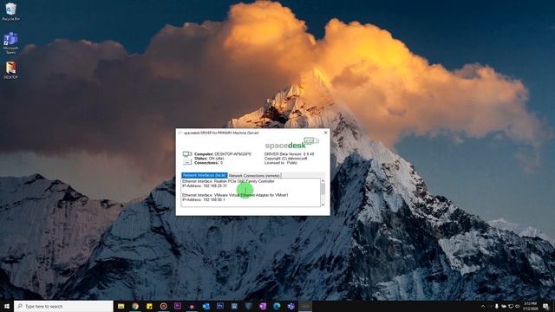555x312 pixels.
Task: Open the taskbar clock and date
Action: point(530,306)
